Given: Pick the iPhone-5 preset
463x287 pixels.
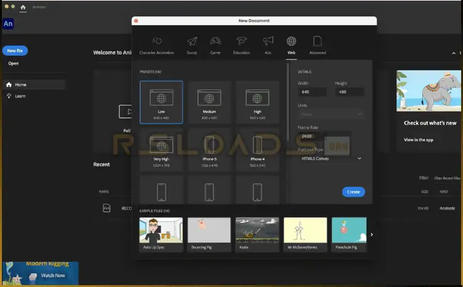Looking at the screenshot, I should point(210,149).
